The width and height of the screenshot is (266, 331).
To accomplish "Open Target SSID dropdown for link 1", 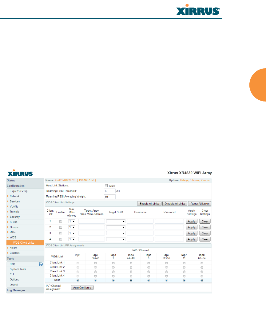I will point(116,221).
